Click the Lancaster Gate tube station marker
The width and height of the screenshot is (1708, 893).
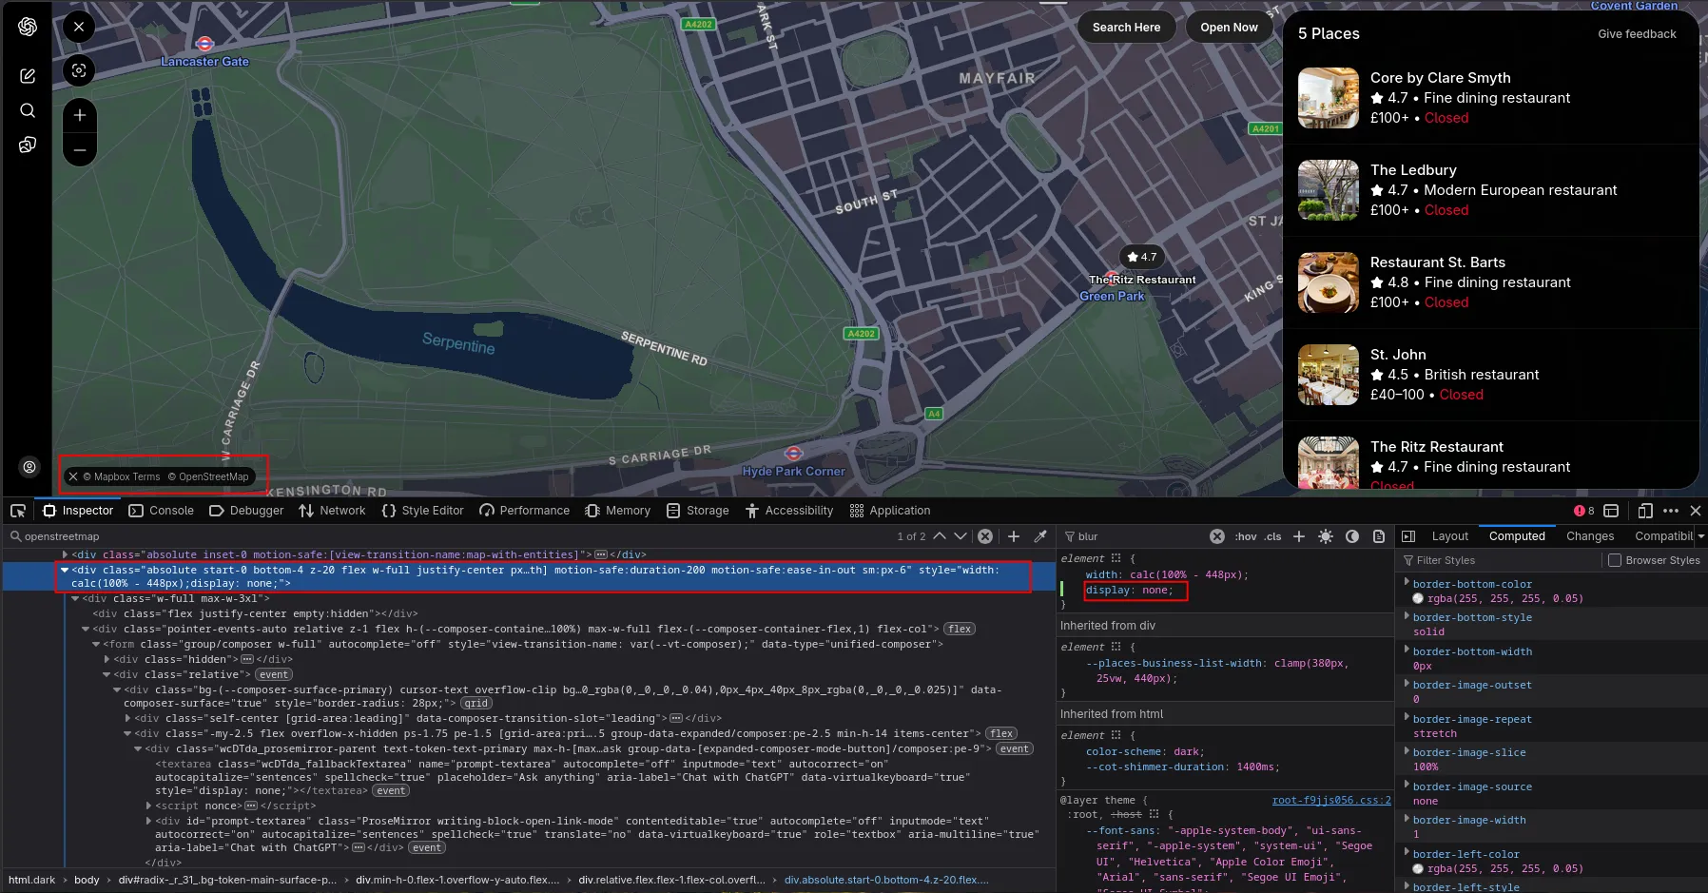(x=204, y=44)
